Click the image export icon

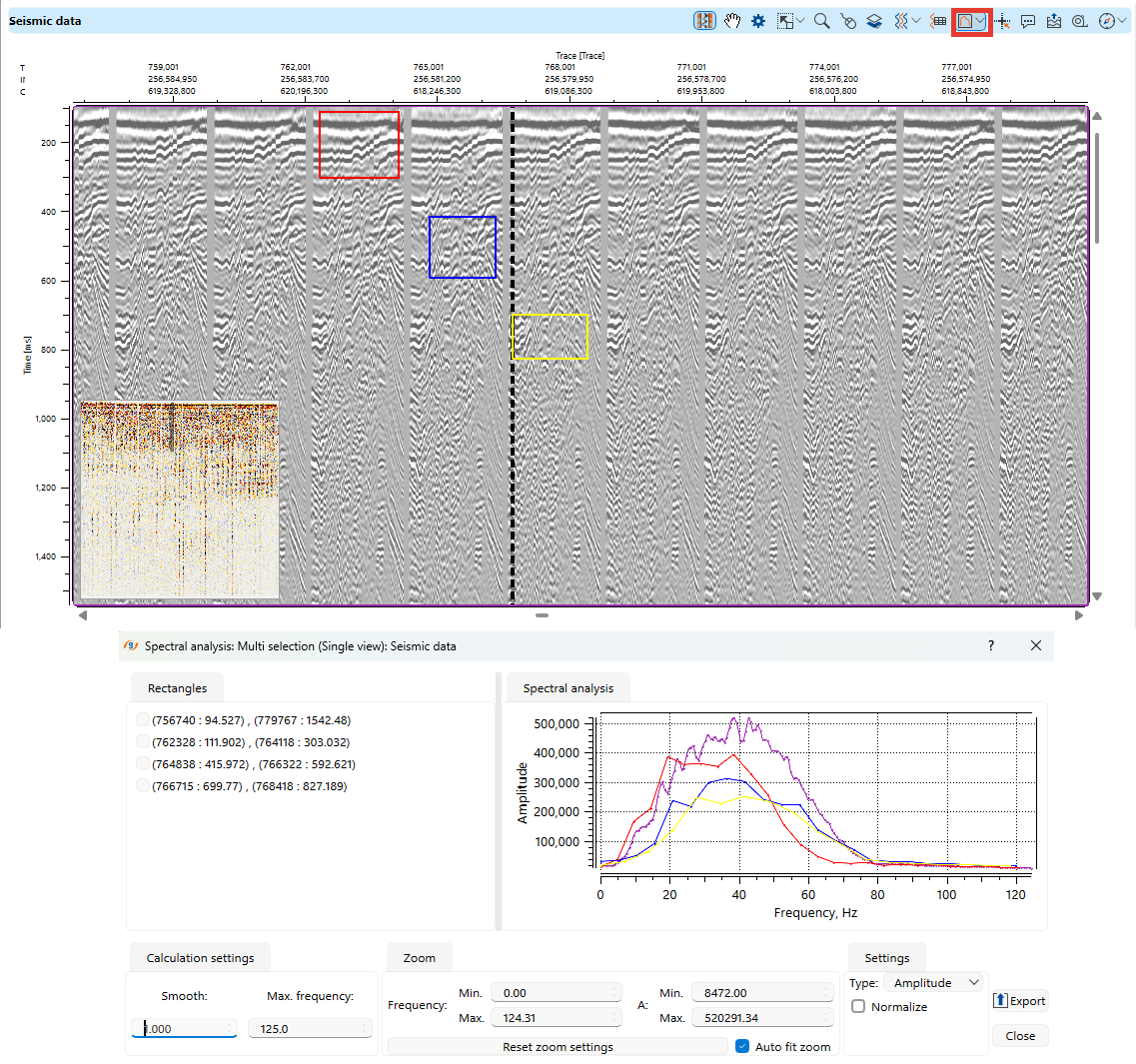pos(1054,20)
